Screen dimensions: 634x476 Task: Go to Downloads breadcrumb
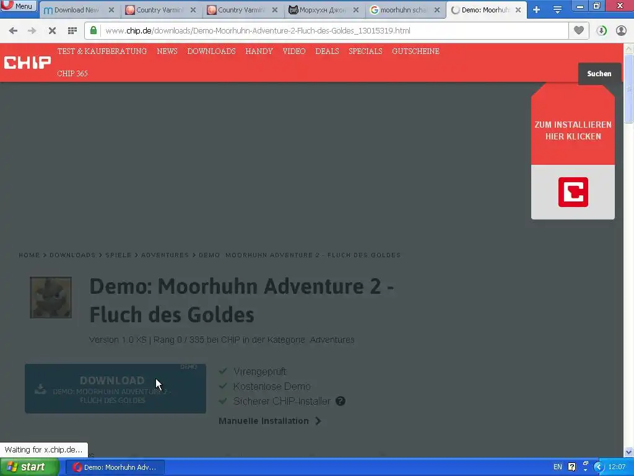pyautogui.click(x=72, y=255)
